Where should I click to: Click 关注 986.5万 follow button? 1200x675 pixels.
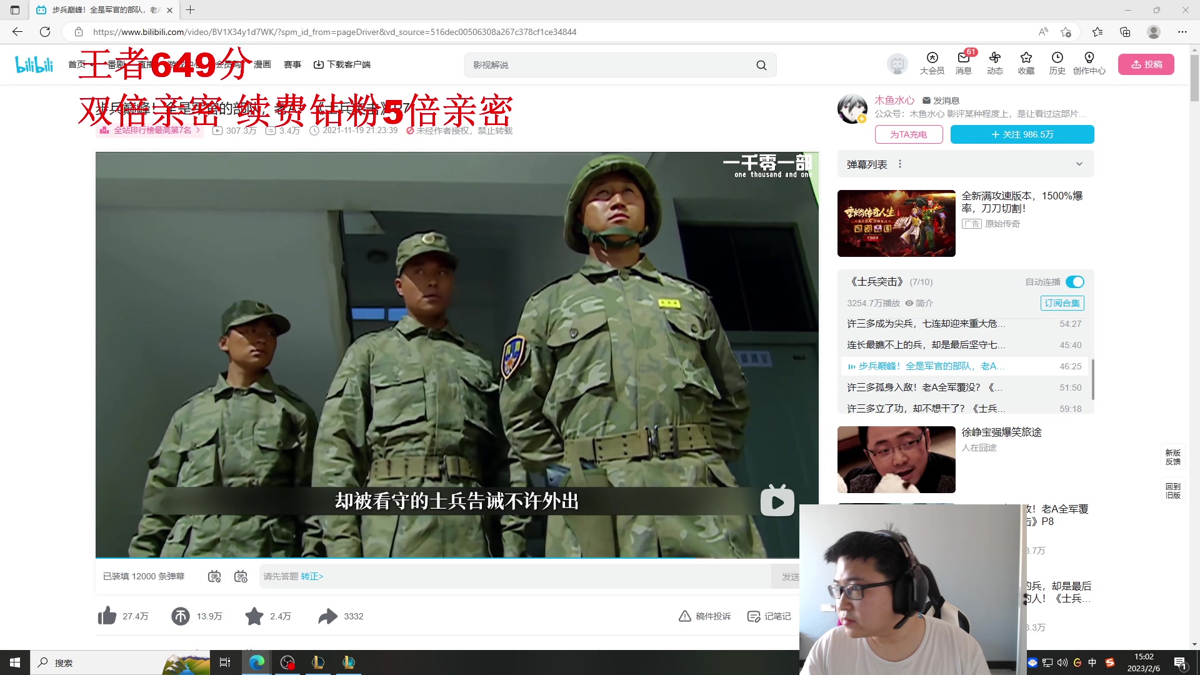click(1022, 134)
